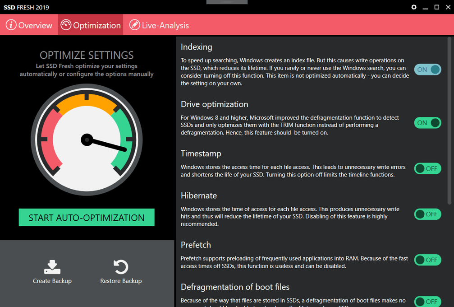Click the Overview info icon

click(x=11, y=25)
